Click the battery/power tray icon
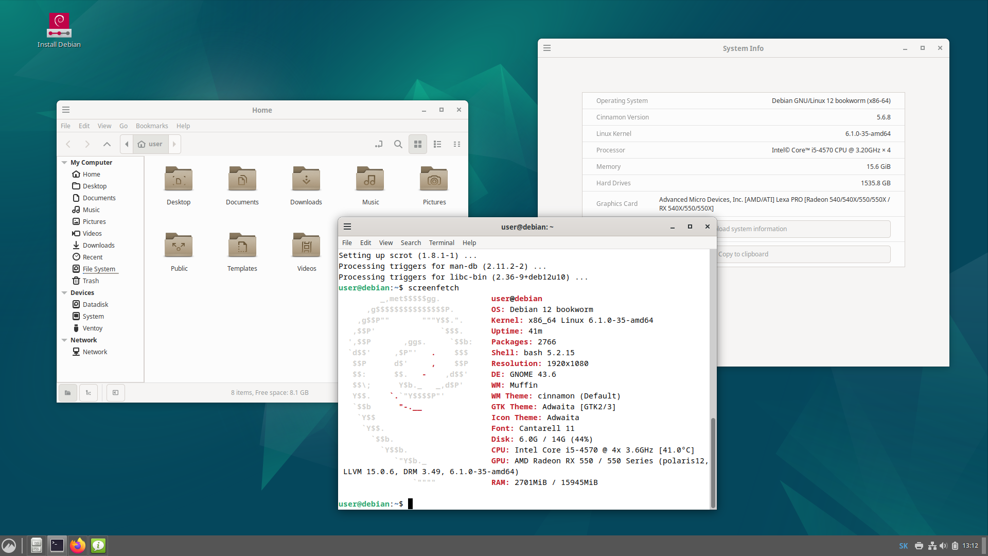Screen dimensions: 988x556 955,546
